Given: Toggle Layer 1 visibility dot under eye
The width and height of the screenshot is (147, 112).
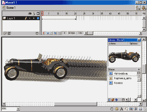Looking at the screenshot, I should (x=30, y=18).
